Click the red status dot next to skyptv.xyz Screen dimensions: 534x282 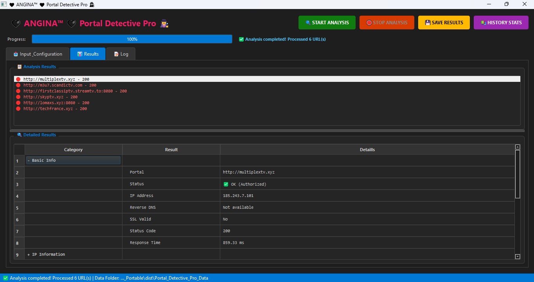point(18,97)
